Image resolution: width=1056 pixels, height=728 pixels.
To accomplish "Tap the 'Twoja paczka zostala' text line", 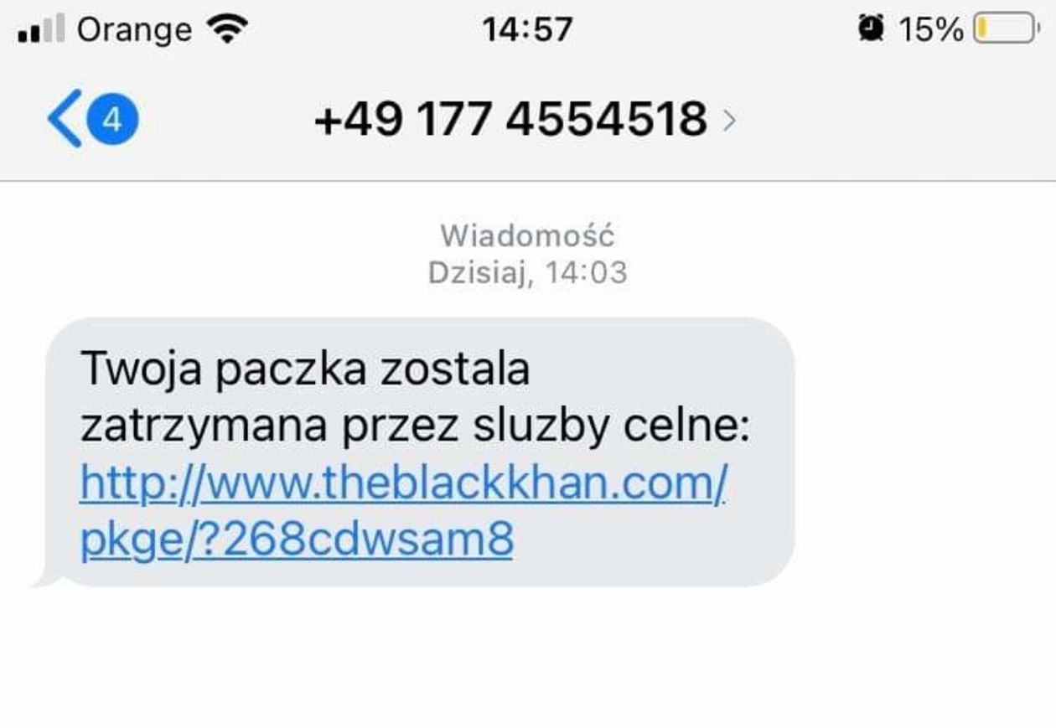I will pos(305,369).
